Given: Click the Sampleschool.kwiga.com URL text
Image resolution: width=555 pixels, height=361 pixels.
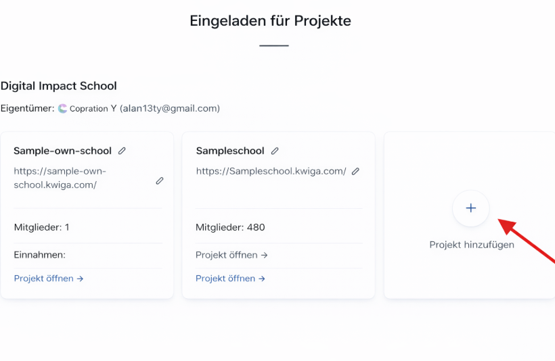Looking at the screenshot, I should [271, 172].
